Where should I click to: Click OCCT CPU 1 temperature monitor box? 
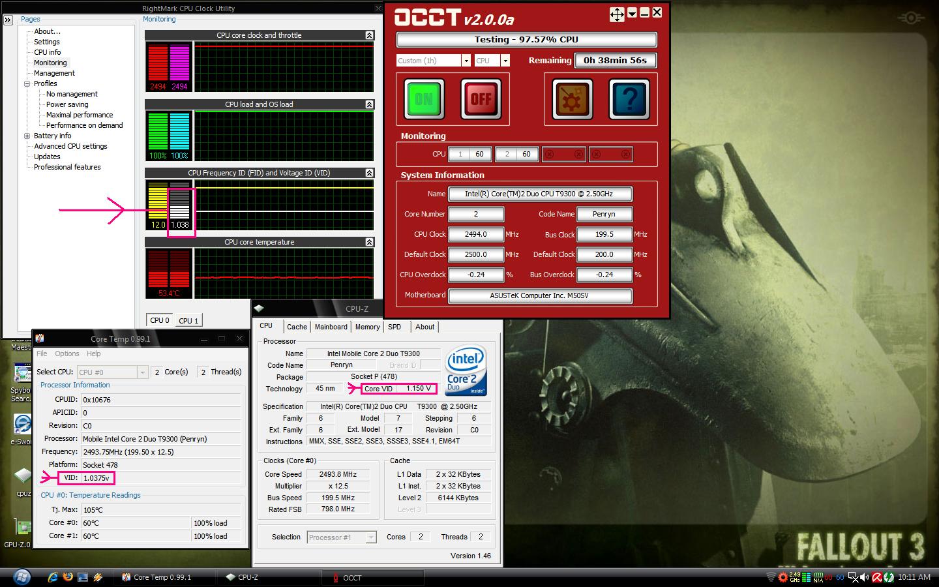[471, 155]
